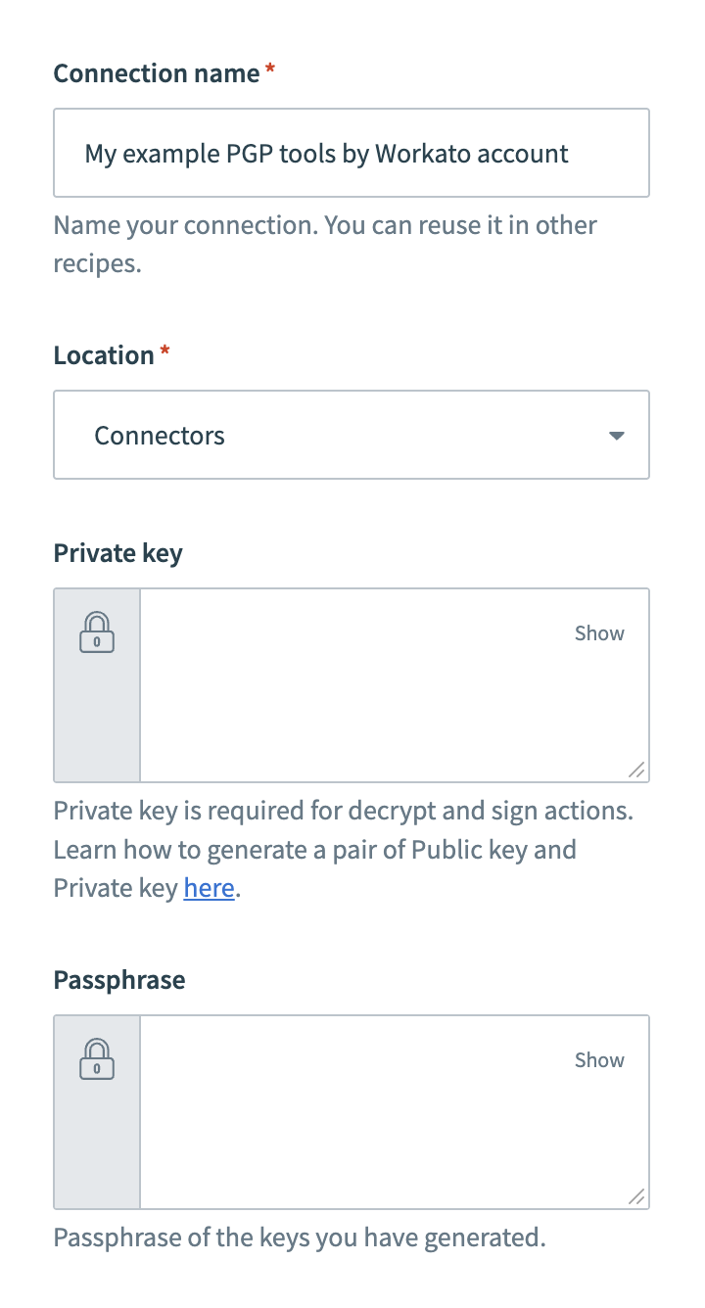Click the Connection name text field
Viewport: 705px width, 1308px height.
tap(352, 153)
